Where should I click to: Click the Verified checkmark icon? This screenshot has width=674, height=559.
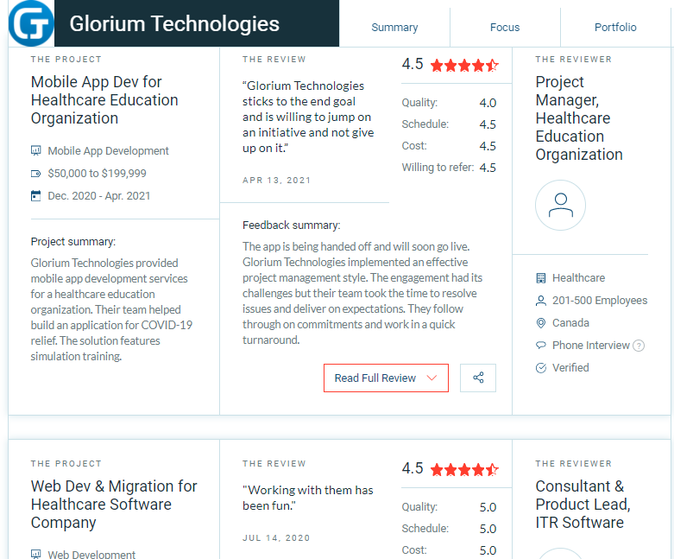coord(541,368)
